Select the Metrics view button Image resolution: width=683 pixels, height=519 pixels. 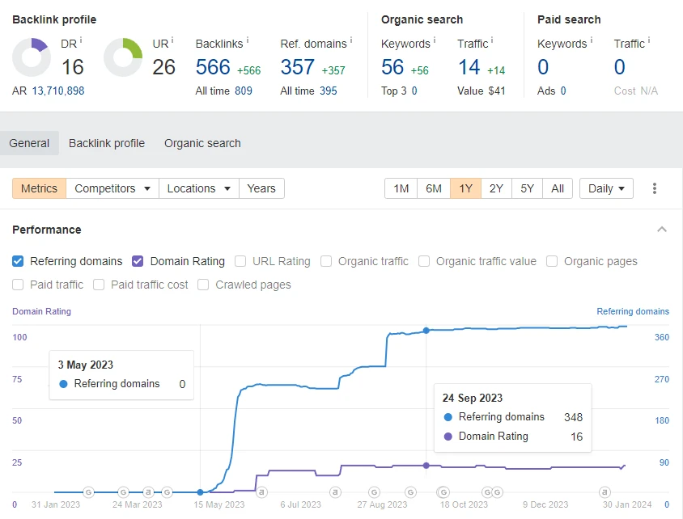pos(39,188)
